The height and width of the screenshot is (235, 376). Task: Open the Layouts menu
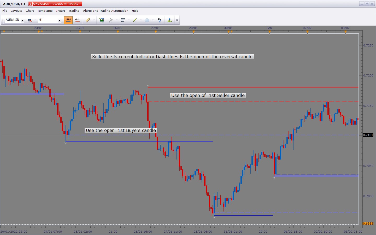pyautogui.click(x=16, y=11)
